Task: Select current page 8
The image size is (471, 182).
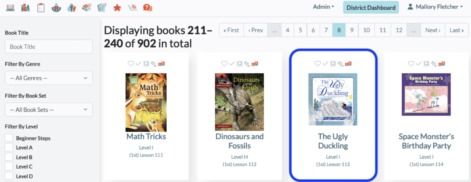Action: 339,30
